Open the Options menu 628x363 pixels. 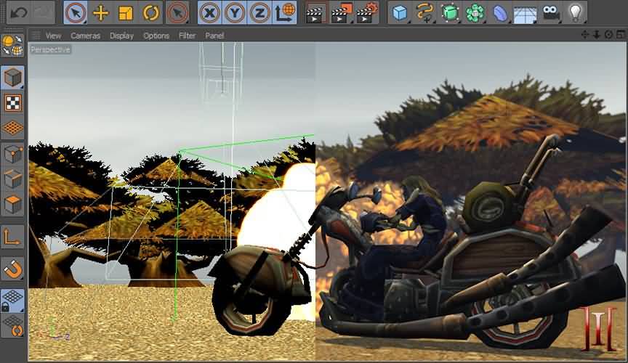click(x=156, y=36)
